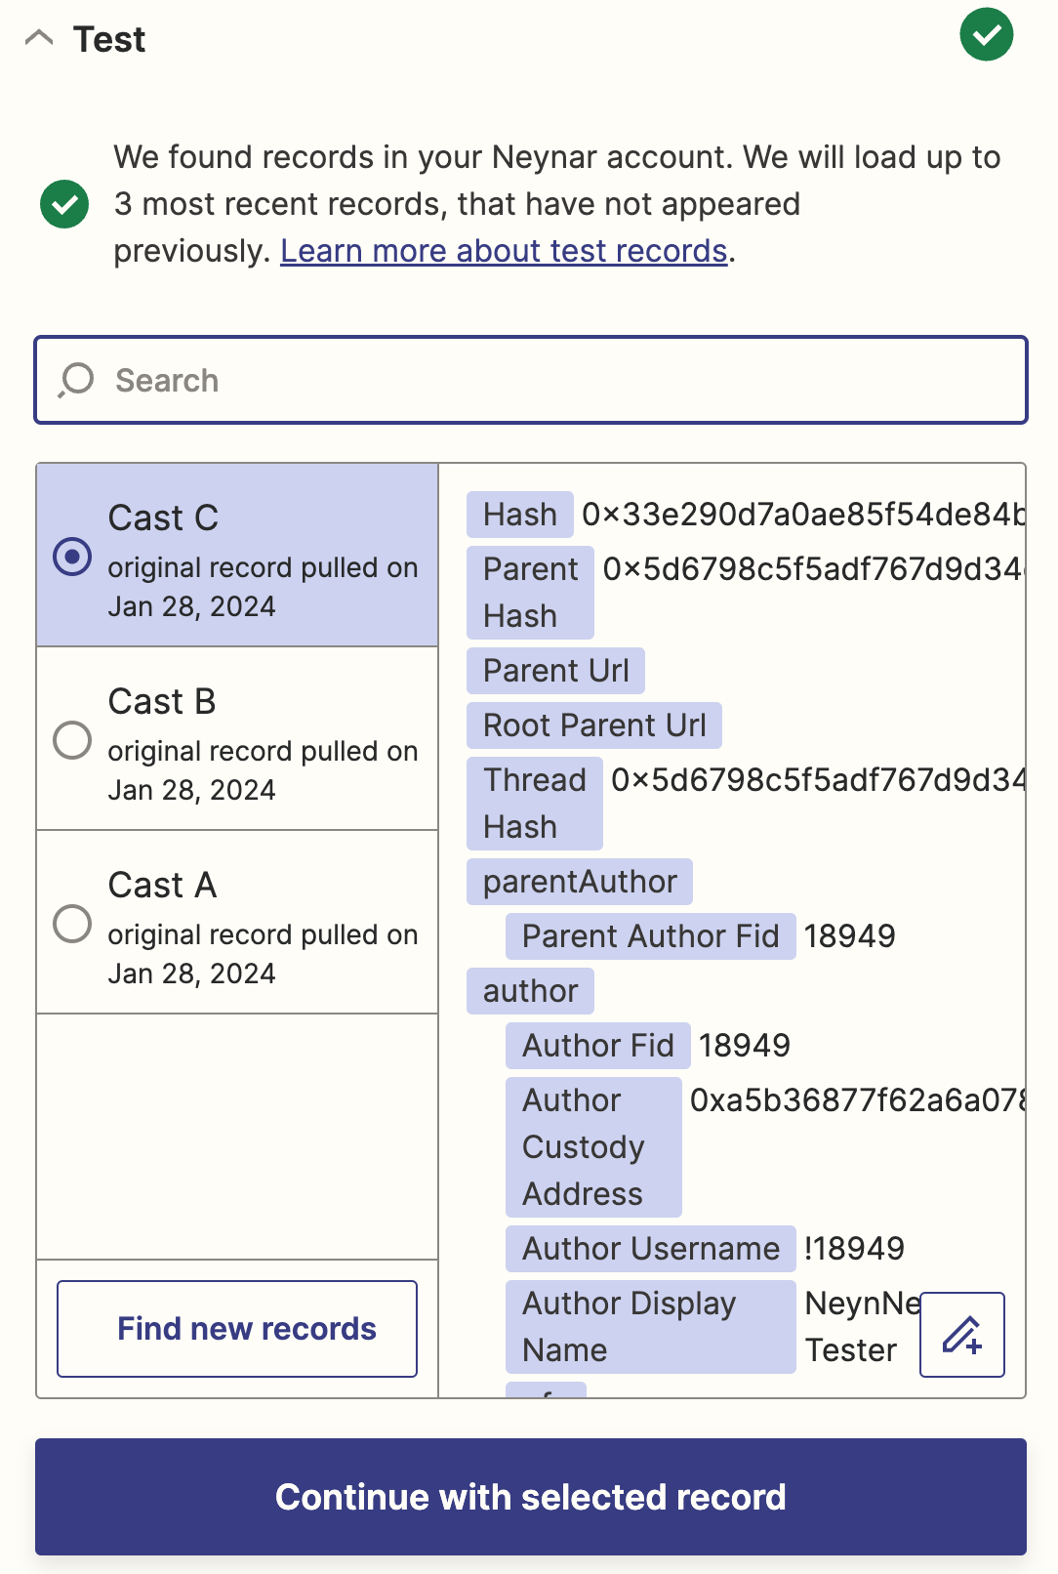This screenshot has width=1058, height=1574.
Task: Click the green checkmark beside records message
Action: [64, 204]
